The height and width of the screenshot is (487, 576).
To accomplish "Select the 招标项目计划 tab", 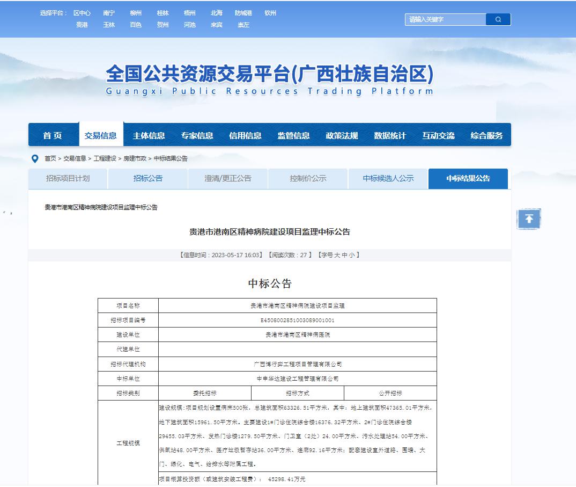I will pos(68,178).
